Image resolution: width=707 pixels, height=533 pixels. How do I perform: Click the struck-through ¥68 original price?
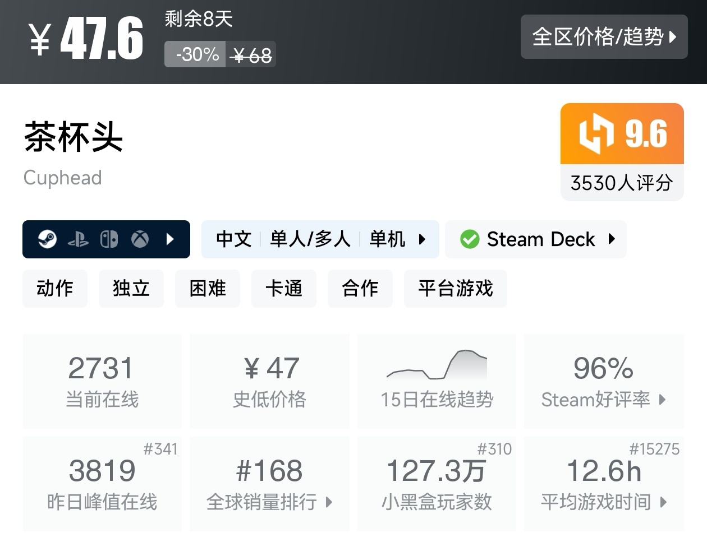(x=252, y=55)
